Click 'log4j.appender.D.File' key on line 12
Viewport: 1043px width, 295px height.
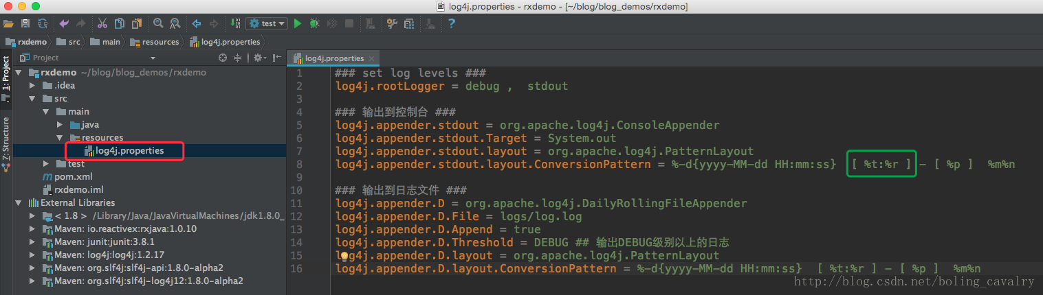[x=407, y=216]
